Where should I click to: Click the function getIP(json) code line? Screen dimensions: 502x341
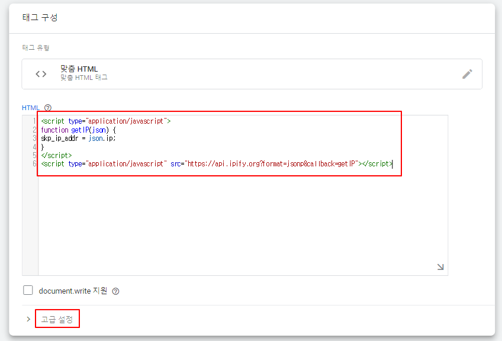pyautogui.click(x=78, y=130)
